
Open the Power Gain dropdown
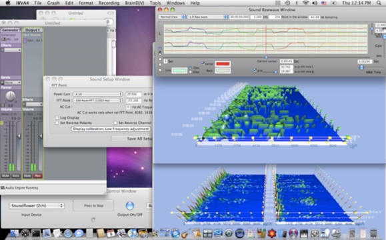click(98, 94)
